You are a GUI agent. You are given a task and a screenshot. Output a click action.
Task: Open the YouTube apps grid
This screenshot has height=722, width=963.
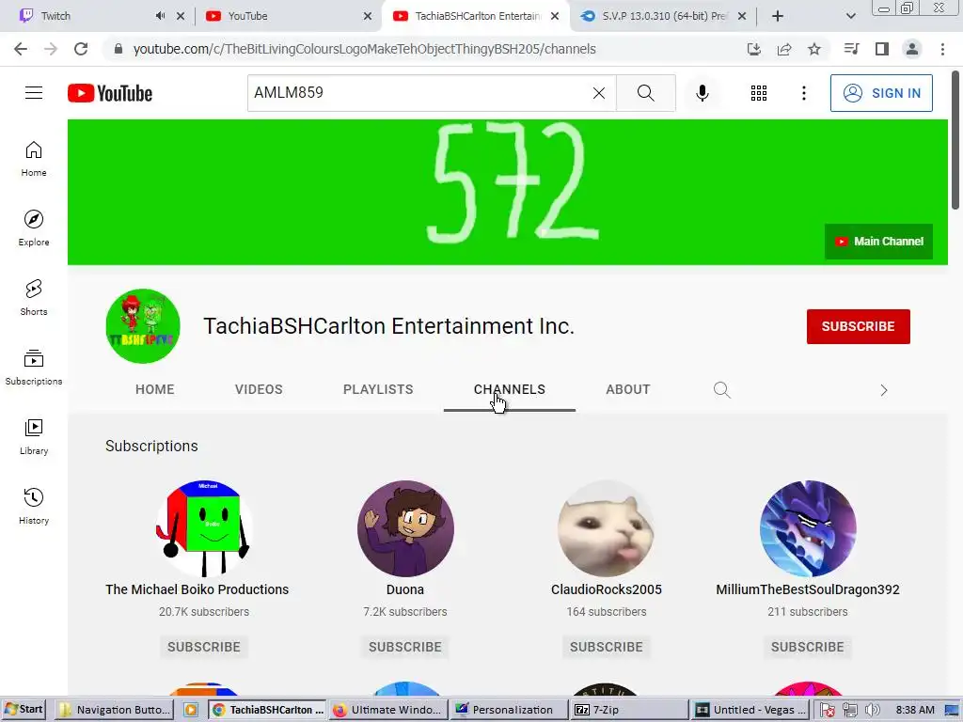coord(759,93)
